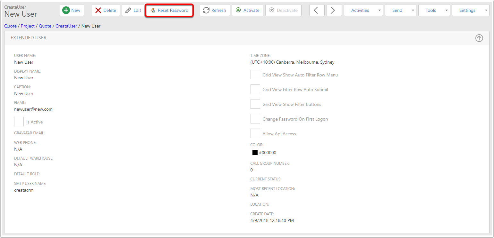Click the grey Deactivate arrow icon
The width and height of the screenshot is (494, 238).
pyautogui.click(x=271, y=10)
